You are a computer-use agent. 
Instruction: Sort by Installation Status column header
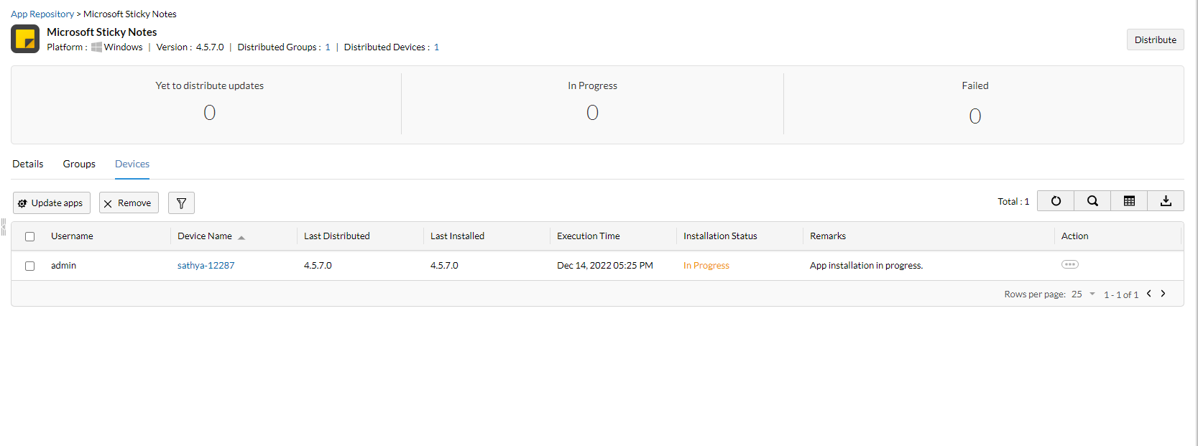(720, 236)
